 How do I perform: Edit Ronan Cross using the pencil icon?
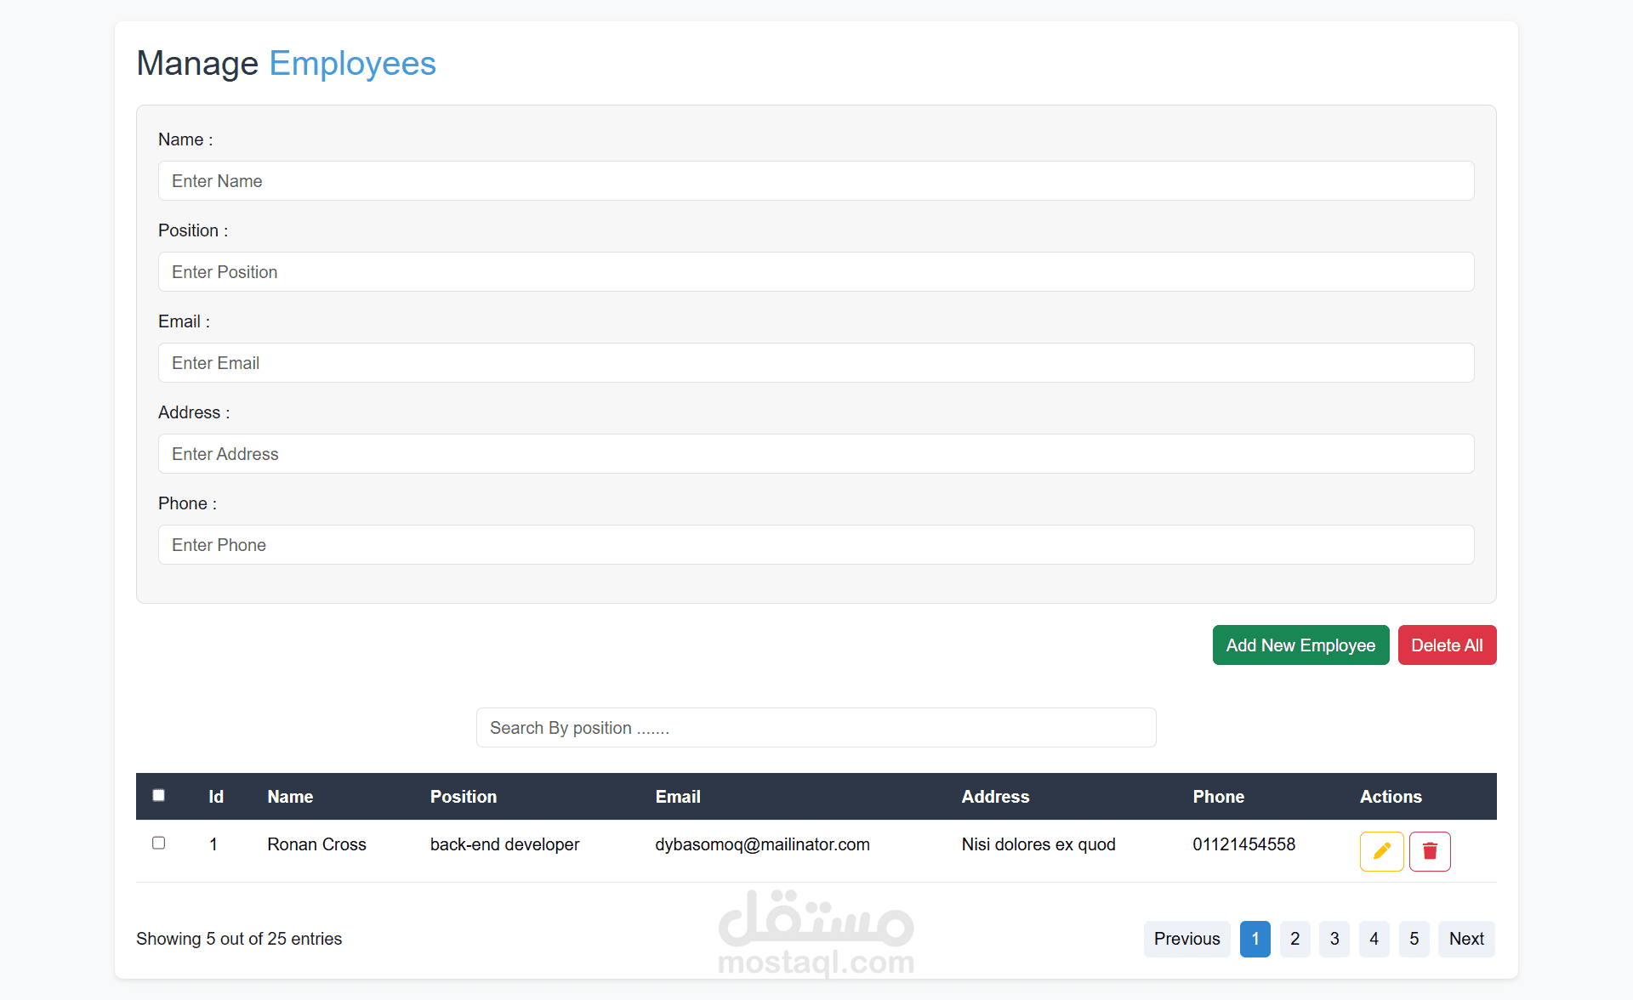[1381, 851]
